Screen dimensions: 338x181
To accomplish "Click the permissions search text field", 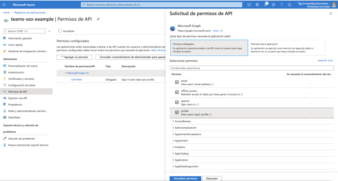I will coord(251,68).
